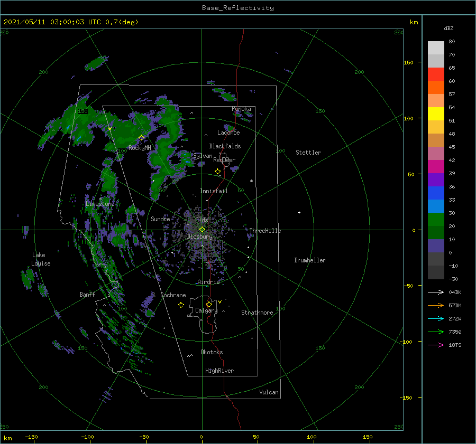The height and width of the screenshot is (444, 476).
Task: Click the Sundre city label
Action: click(160, 219)
